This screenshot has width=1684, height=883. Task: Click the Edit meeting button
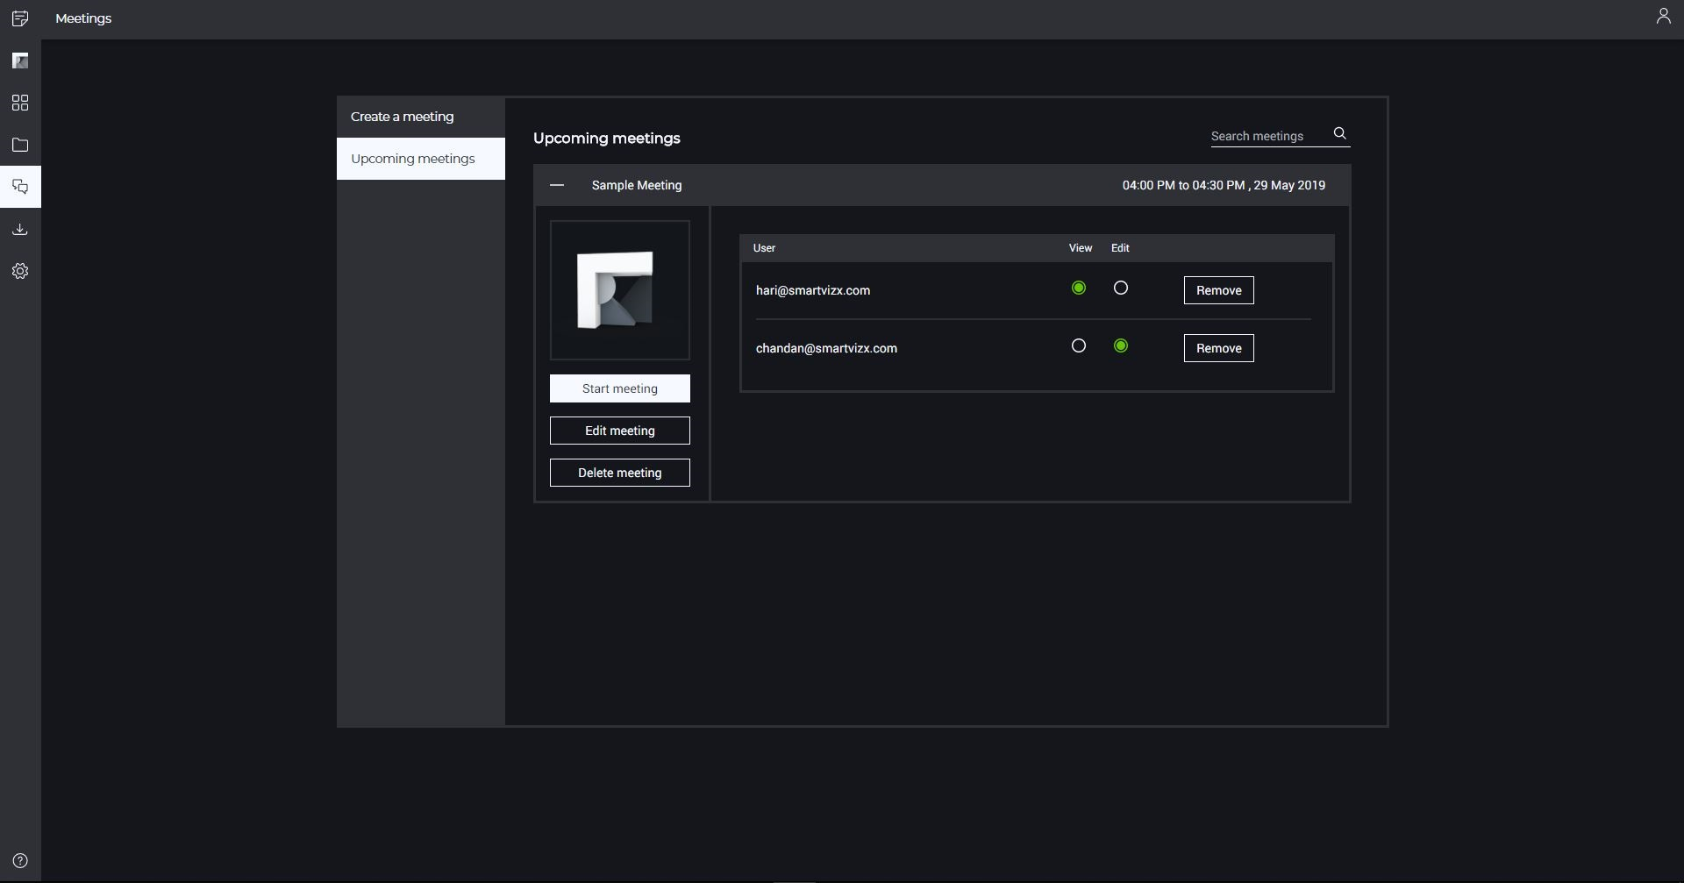[x=620, y=431]
